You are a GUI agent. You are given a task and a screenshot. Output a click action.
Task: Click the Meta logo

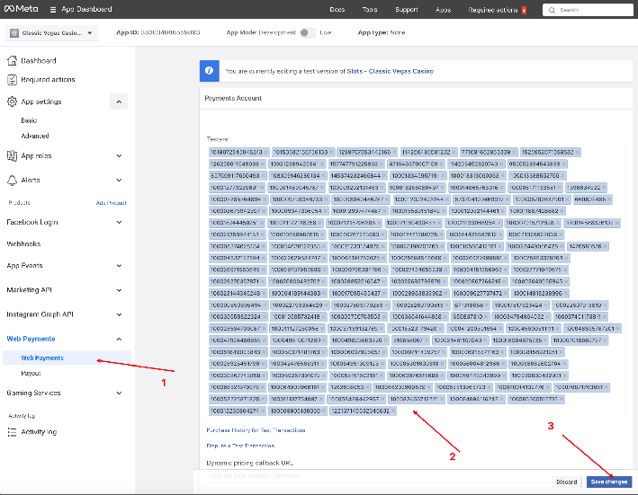tap(23, 10)
